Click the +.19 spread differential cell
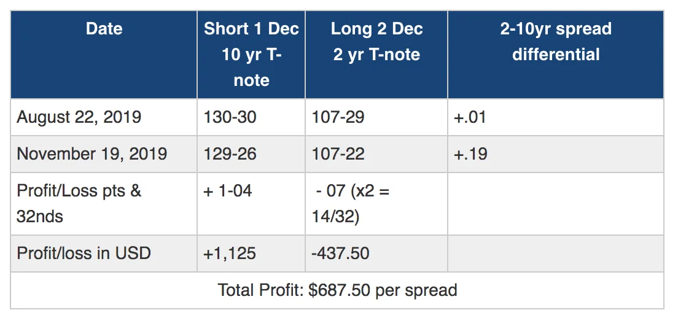Image resolution: width=678 pixels, height=318 pixels. (x=470, y=153)
